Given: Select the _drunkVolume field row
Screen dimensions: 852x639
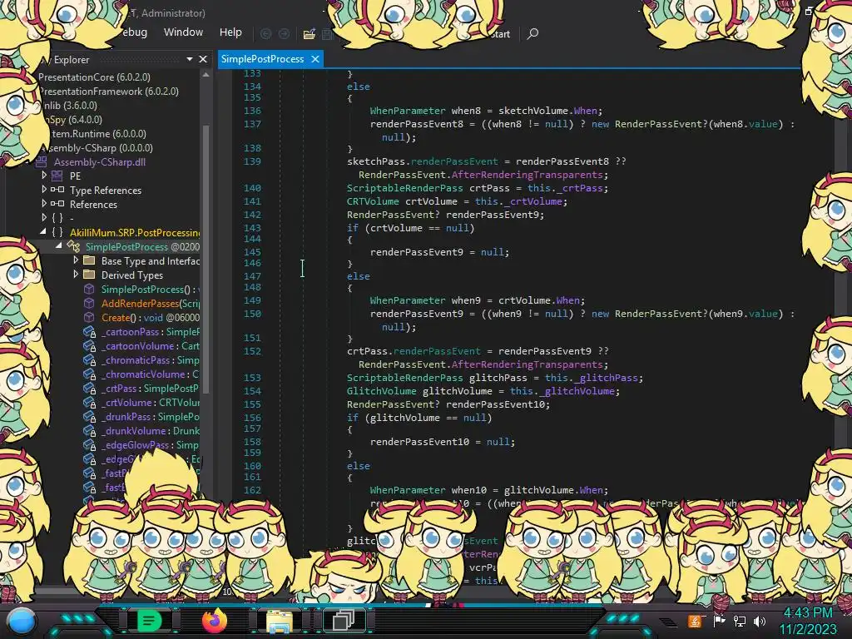Looking at the screenshot, I should [x=141, y=431].
